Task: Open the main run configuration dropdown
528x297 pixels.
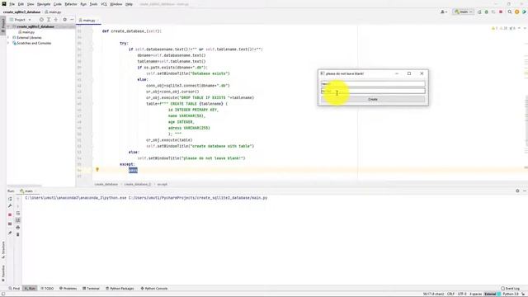Action: 464,12
